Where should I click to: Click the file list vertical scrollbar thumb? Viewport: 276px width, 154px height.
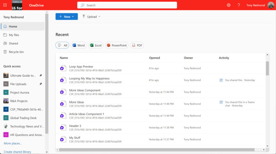pos(267,69)
